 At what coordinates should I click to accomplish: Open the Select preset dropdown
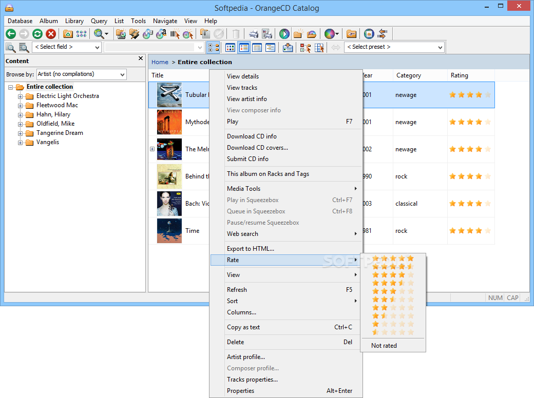395,47
